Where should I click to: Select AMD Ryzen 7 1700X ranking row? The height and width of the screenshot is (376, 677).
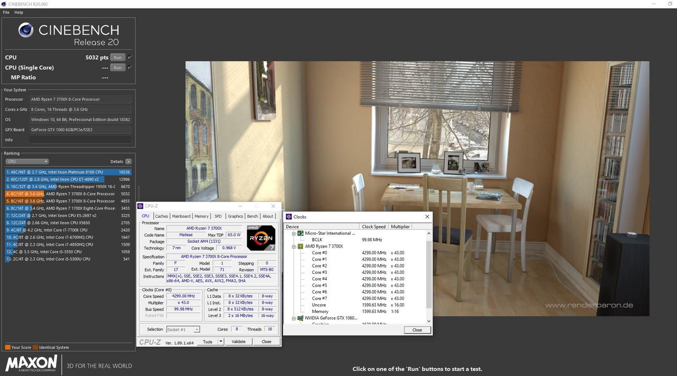[68, 208]
